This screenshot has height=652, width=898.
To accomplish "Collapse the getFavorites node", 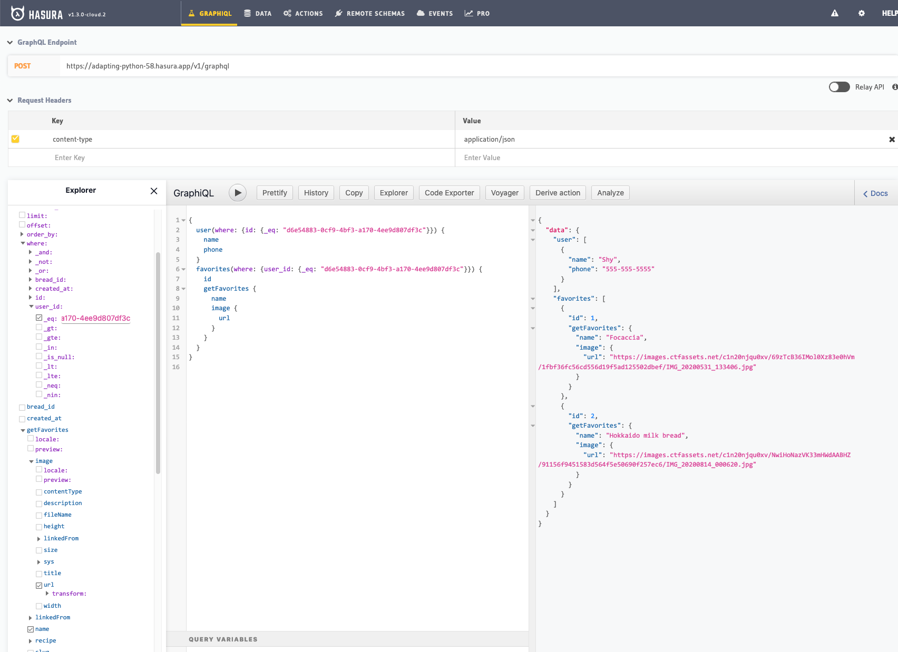I will click(x=23, y=430).
